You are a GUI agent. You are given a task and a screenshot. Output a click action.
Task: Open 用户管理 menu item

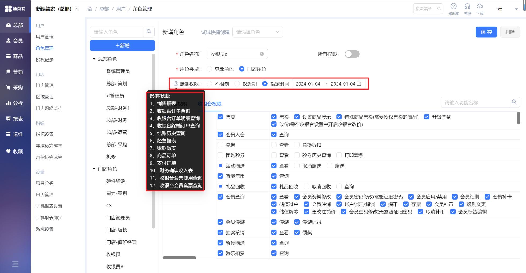pyautogui.click(x=45, y=37)
